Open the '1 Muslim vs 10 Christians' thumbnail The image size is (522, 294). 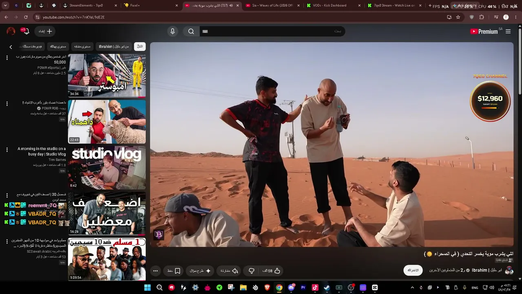pos(107,259)
